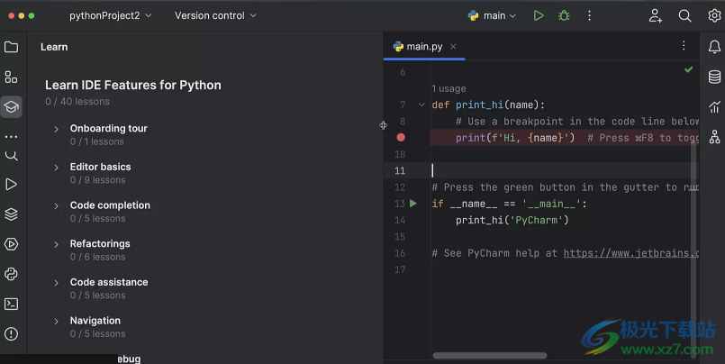Click Onboarding tour module title
This screenshot has width=725, height=364.
109,128
